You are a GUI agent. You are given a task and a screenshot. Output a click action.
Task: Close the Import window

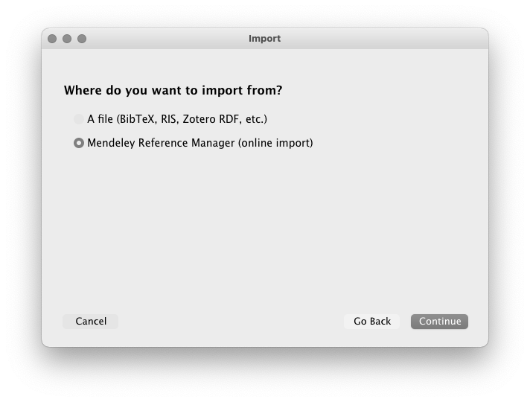pos(52,39)
